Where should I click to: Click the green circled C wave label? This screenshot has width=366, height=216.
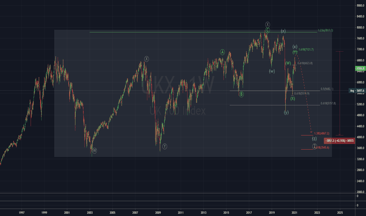pyautogui.click(x=267, y=30)
